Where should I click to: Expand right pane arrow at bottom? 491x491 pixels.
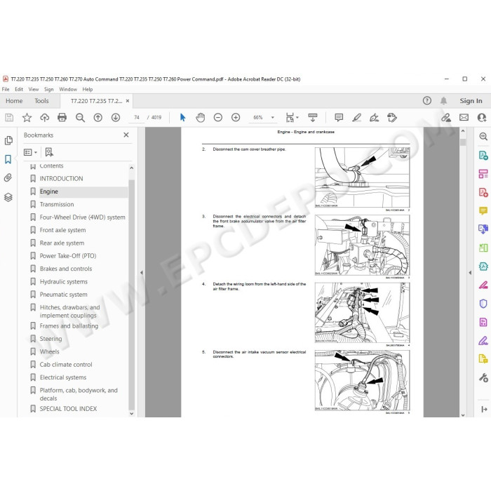coord(484,409)
